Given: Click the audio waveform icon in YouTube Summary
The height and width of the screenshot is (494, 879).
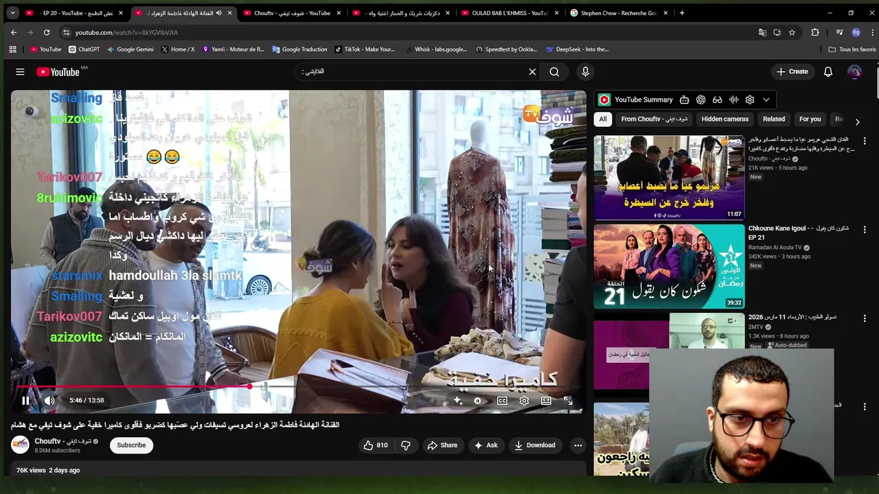Looking at the screenshot, I should pos(733,99).
